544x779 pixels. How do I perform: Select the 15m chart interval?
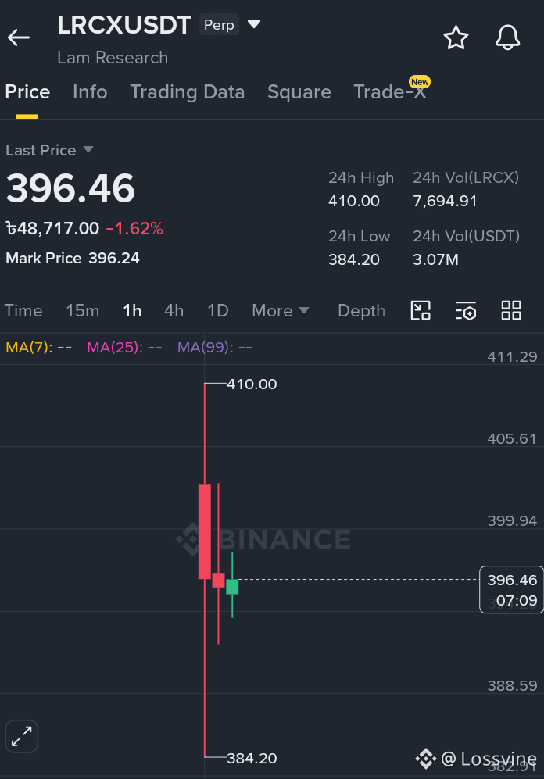point(83,310)
